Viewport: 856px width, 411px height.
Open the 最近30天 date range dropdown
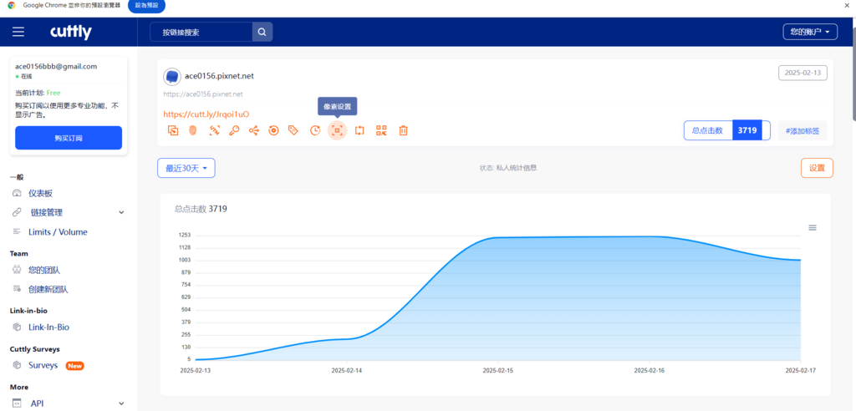[x=186, y=168]
